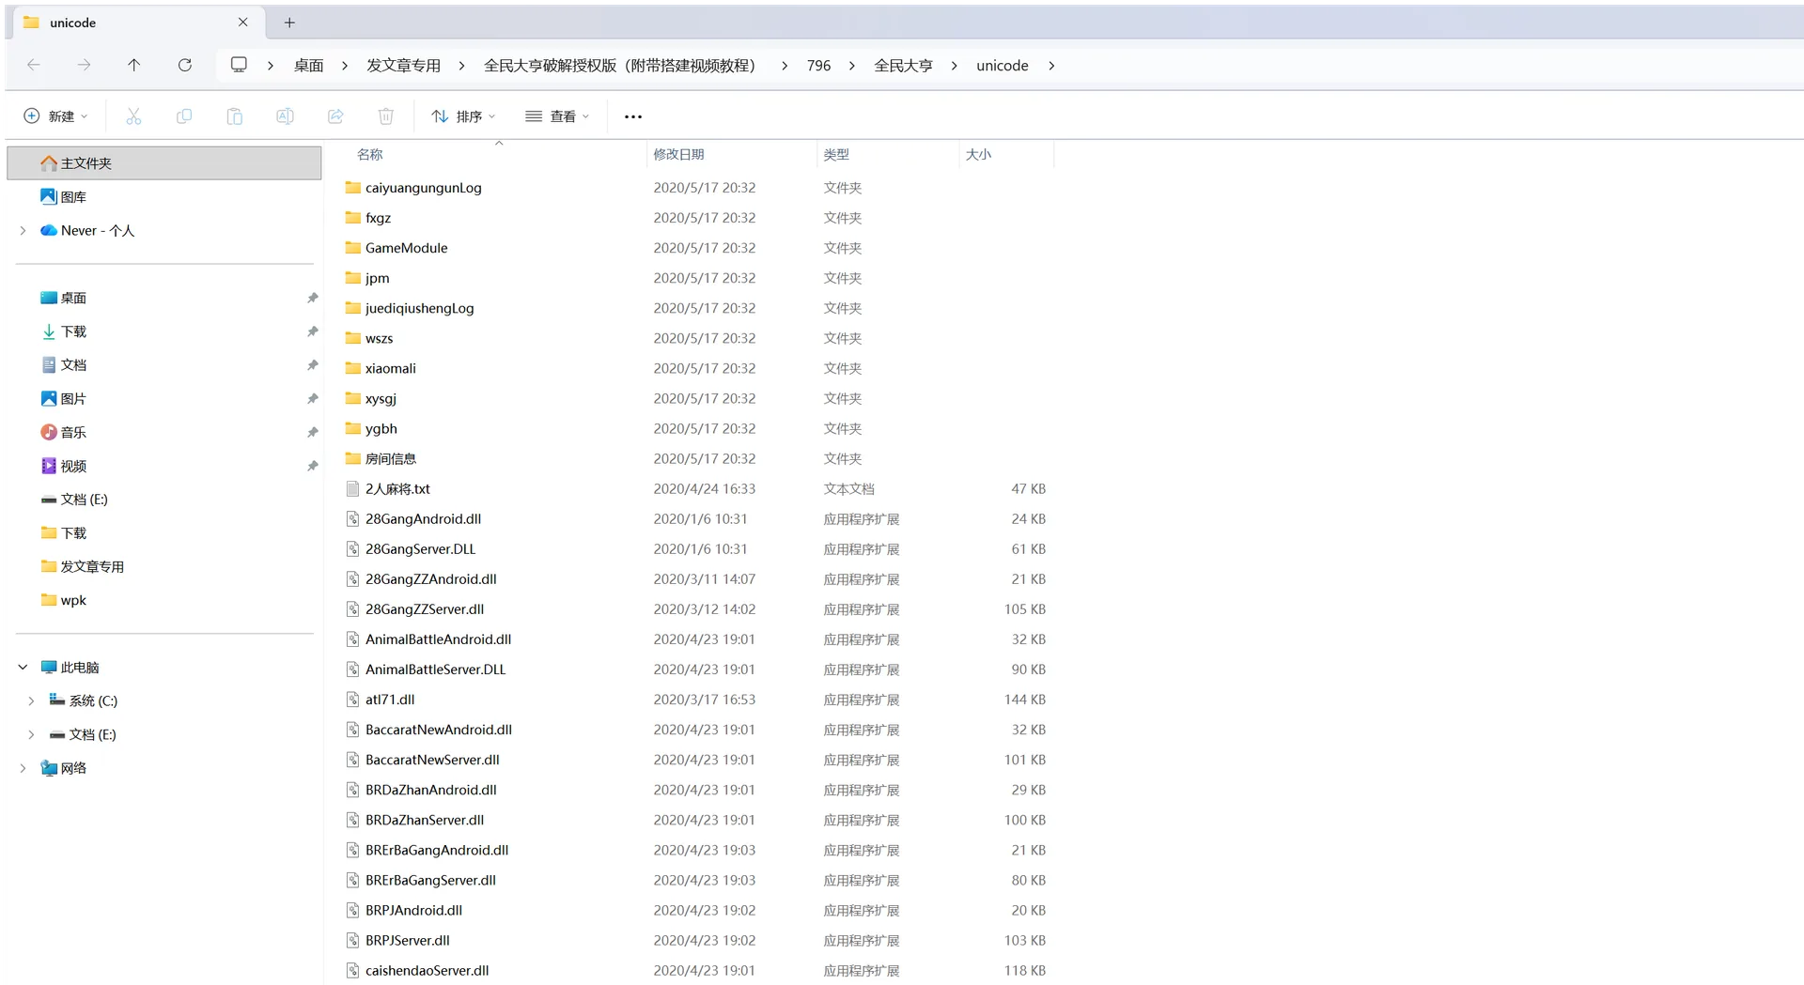Image resolution: width=1804 pixels, height=985 pixels.
Task: Click the 全民大亨 breadcrumb segment
Action: pos(903,66)
